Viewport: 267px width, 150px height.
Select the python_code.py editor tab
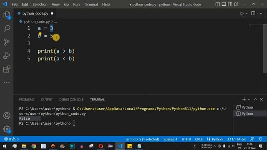point(35,13)
